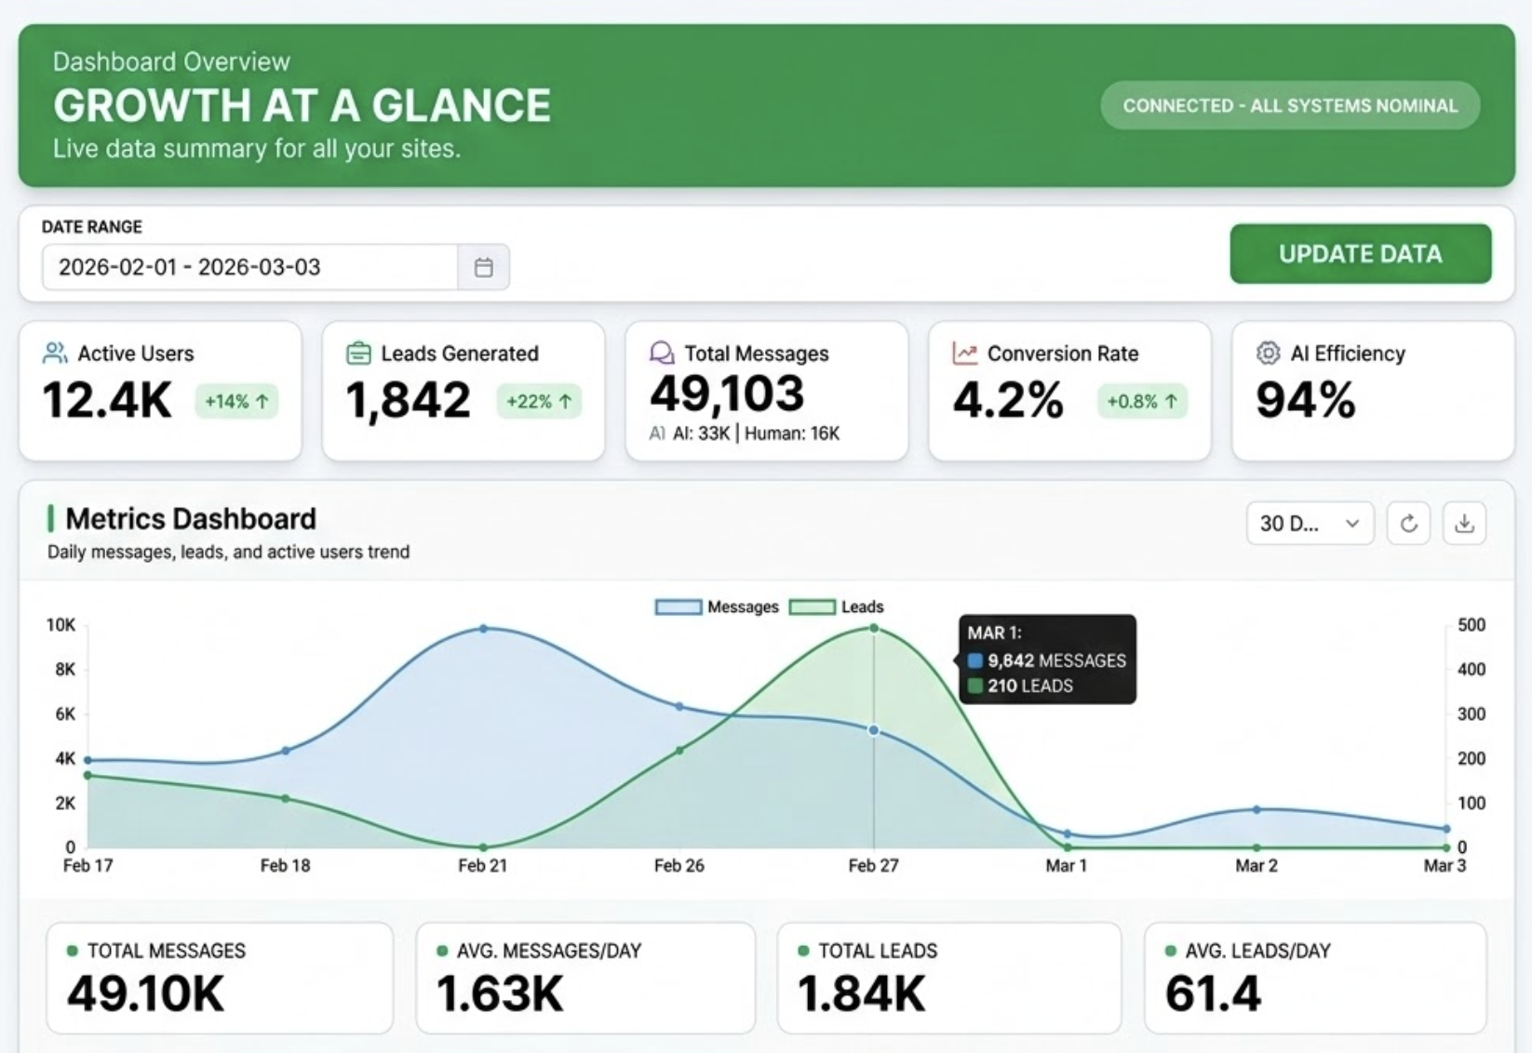Viewport: 1532px width, 1053px height.
Task: Click the Update Data button
Action: [1360, 254]
